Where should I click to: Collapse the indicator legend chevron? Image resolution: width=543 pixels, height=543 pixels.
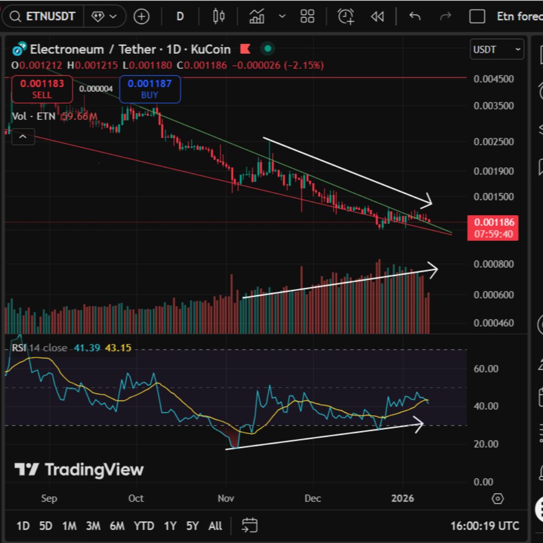click(x=23, y=136)
